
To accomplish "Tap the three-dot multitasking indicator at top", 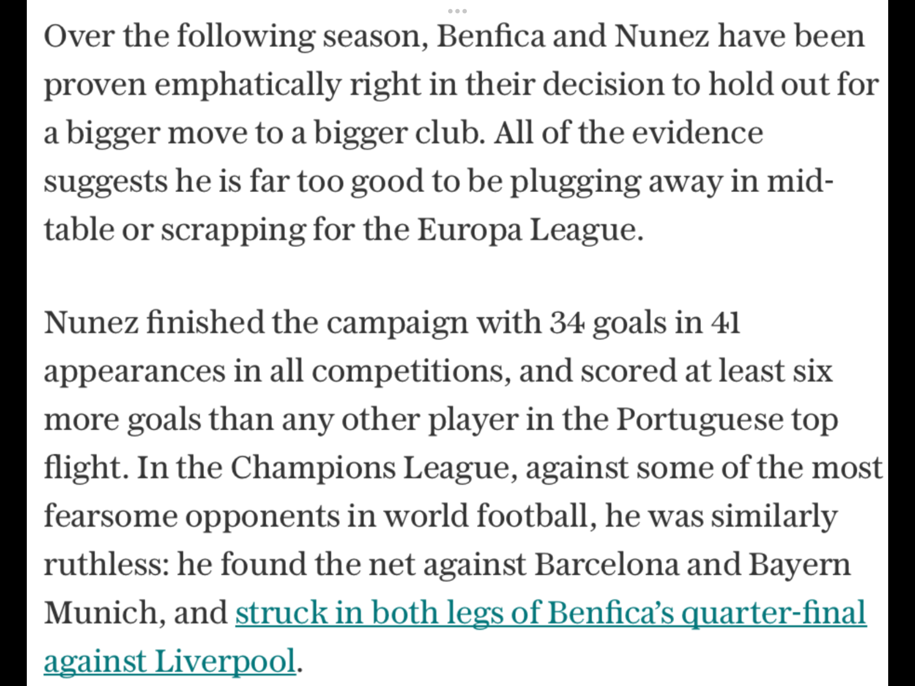I will point(457,11).
